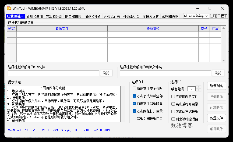Open the 注册及设置 tab
233x142 pixels.
tap(151, 16)
